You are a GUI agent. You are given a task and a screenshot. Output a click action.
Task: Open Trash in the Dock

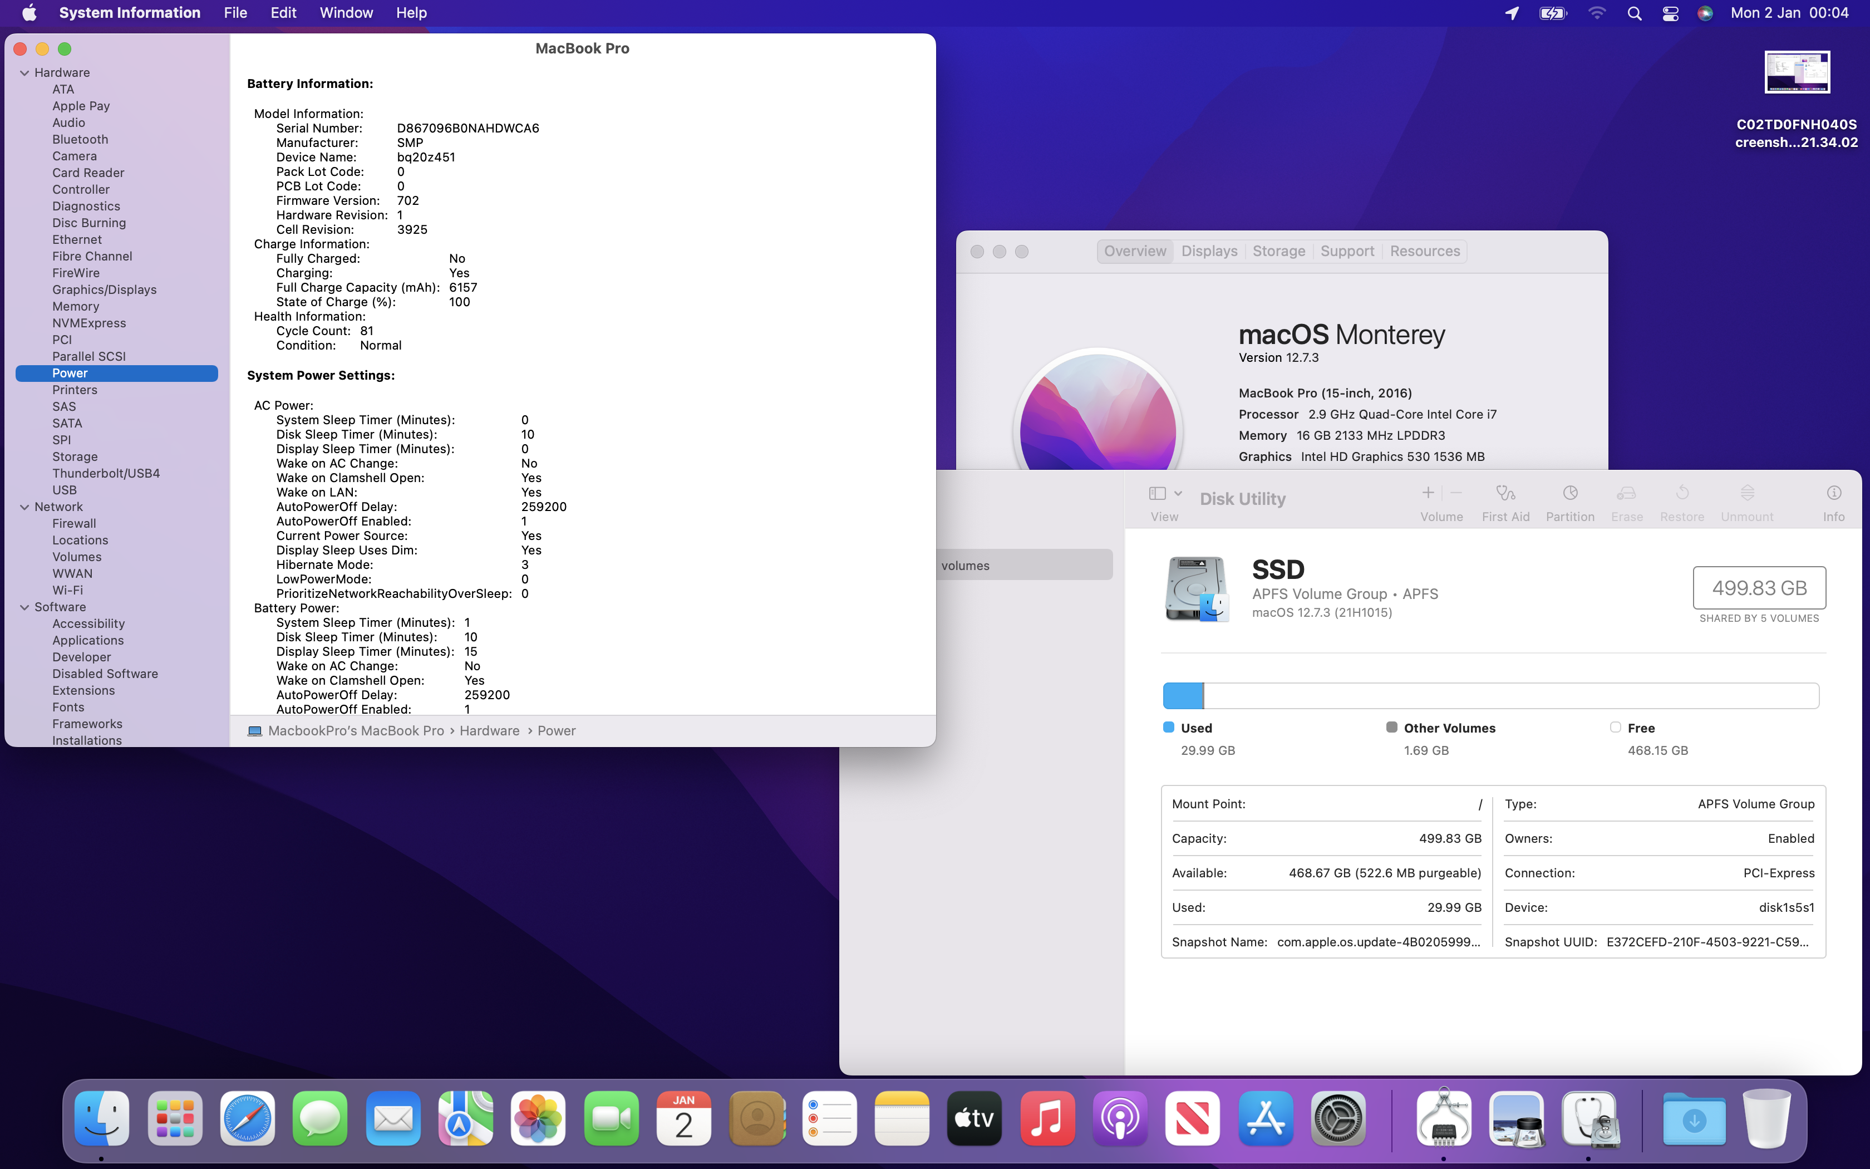click(1766, 1118)
